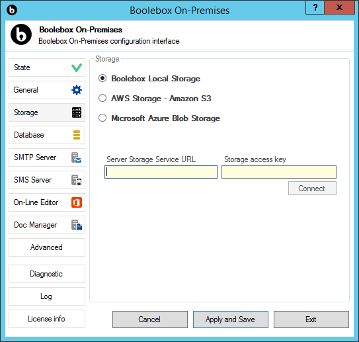This screenshot has width=359, height=342.
Task: Click Apply and Save
Action: click(231, 320)
